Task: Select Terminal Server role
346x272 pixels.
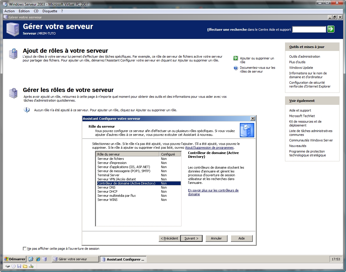Action: (x=139, y=175)
